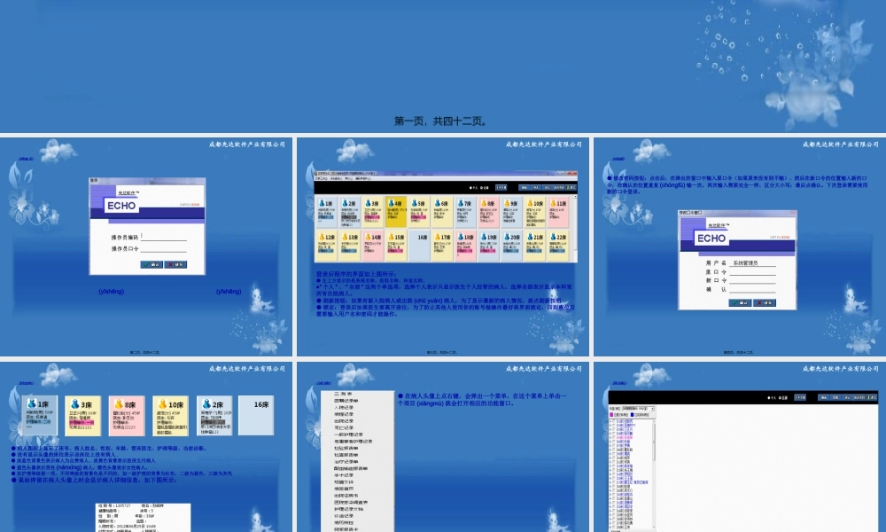Open the 12床 patient bed card
This screenshot has width=886, height=532.
[x=326, y=246]
